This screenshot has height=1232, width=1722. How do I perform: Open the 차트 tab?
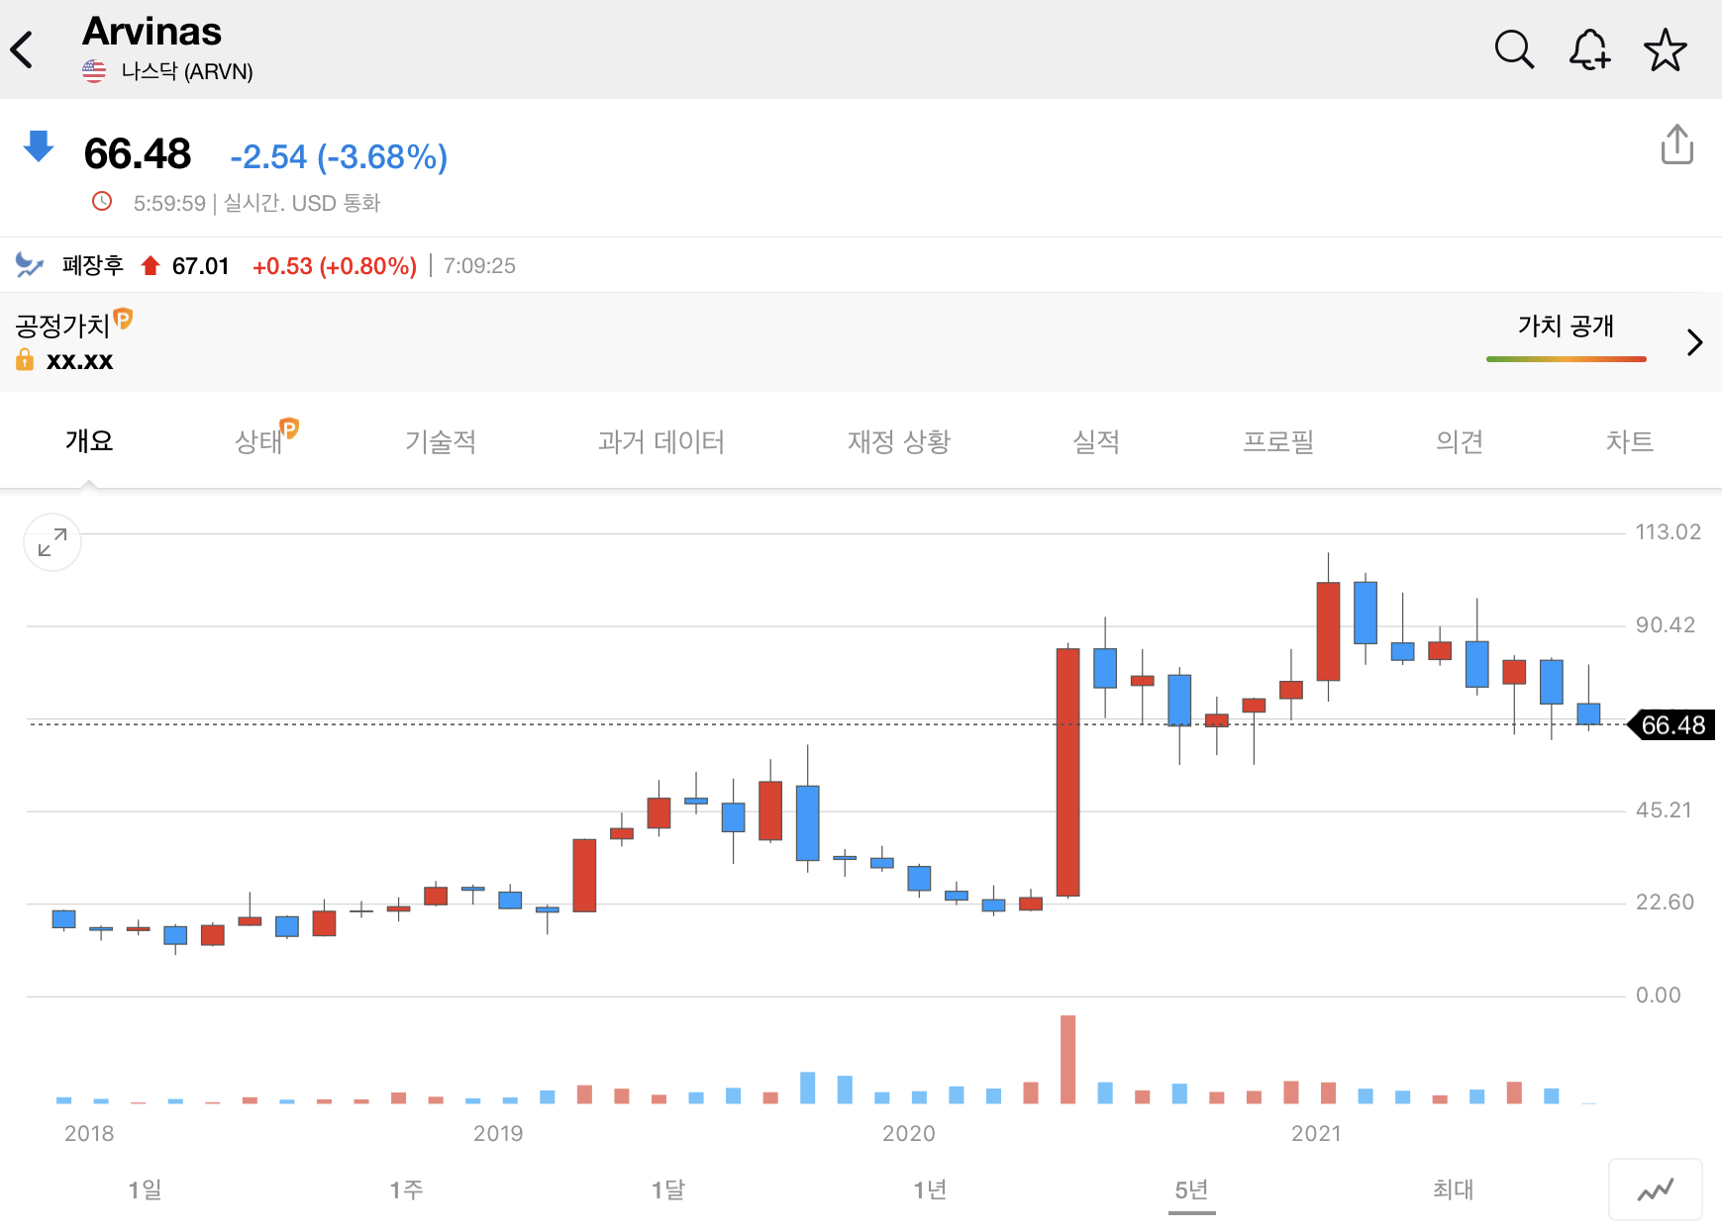tap(1630, 441)
